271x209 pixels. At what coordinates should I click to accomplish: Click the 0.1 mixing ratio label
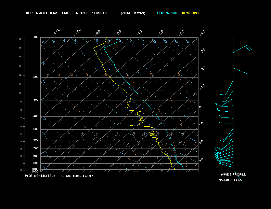coord(68,135)
